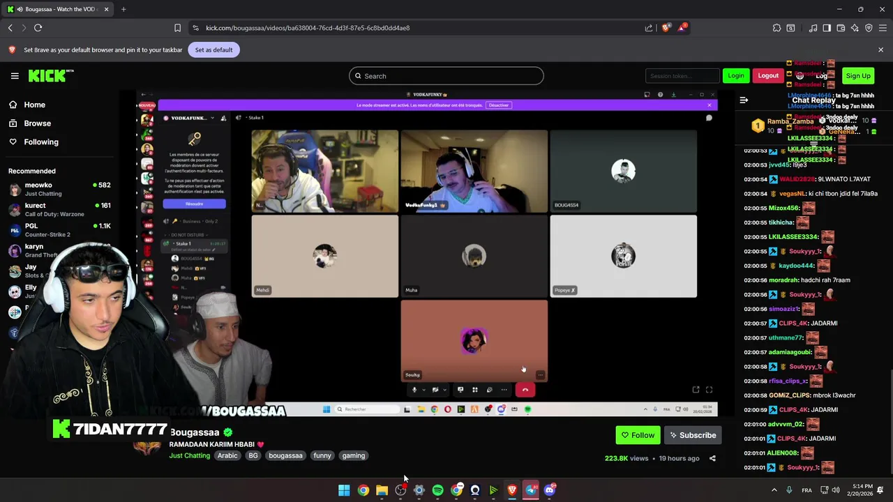Image resolution: width=893 pixels, height=502 pixels.
Task: Select the funny tag
Action: 322,455
